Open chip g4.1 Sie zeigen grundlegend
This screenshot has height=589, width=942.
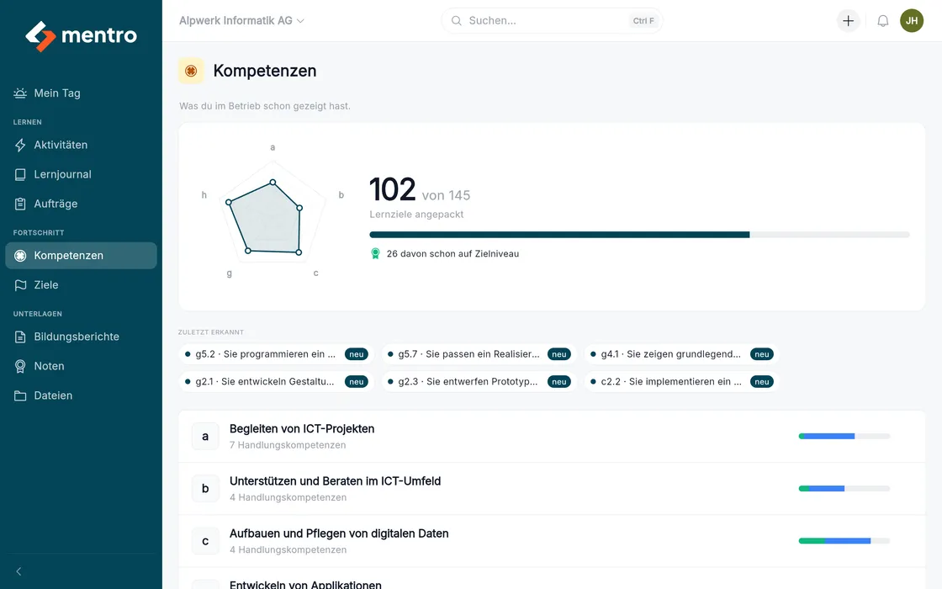[682, 354]
